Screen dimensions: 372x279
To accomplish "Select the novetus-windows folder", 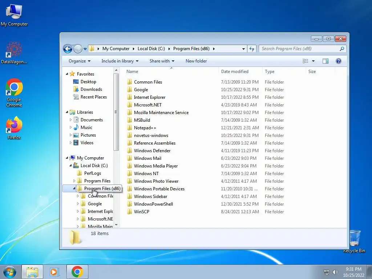I will coord(151,136).
